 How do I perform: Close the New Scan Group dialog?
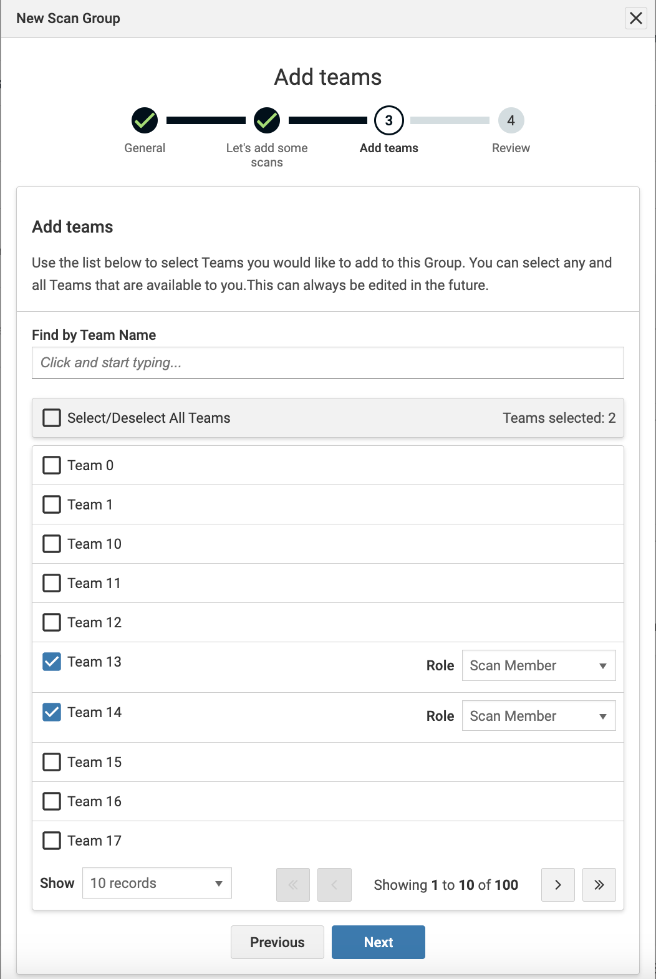click(635, 18)
